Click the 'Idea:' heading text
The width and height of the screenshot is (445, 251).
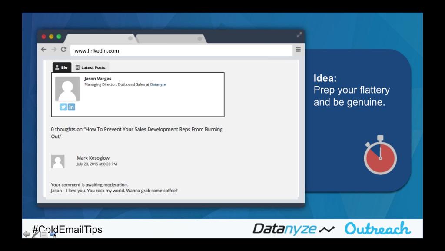pyautogui.click(x=325, y=78)
